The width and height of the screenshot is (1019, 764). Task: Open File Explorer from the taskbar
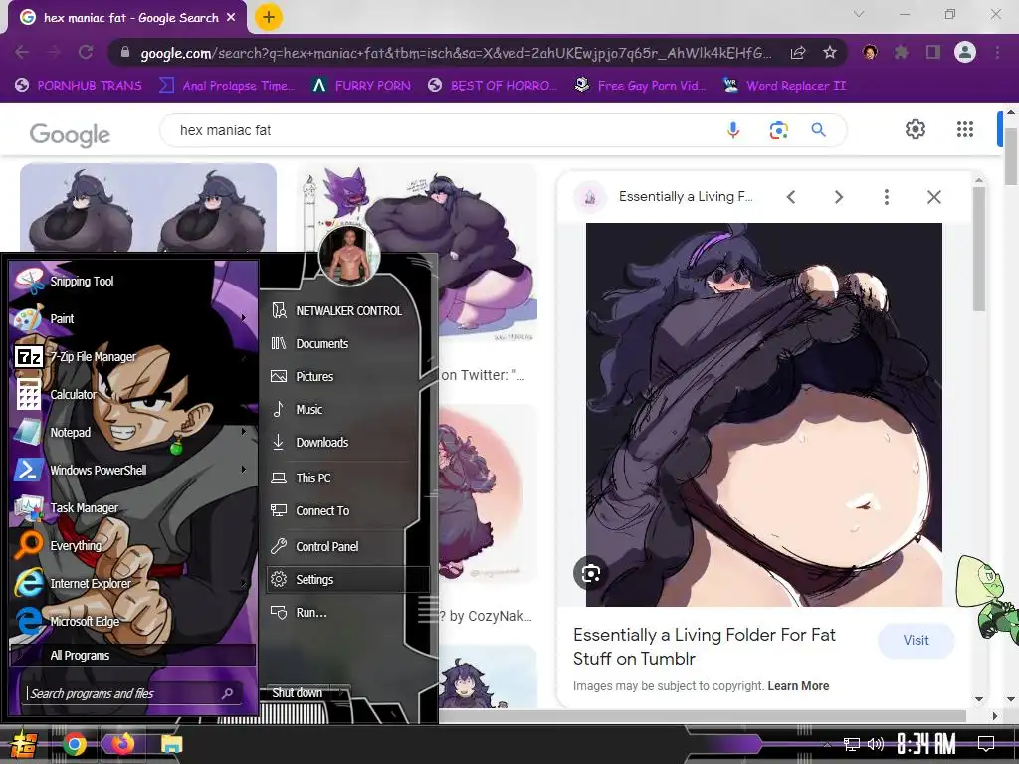171,744
